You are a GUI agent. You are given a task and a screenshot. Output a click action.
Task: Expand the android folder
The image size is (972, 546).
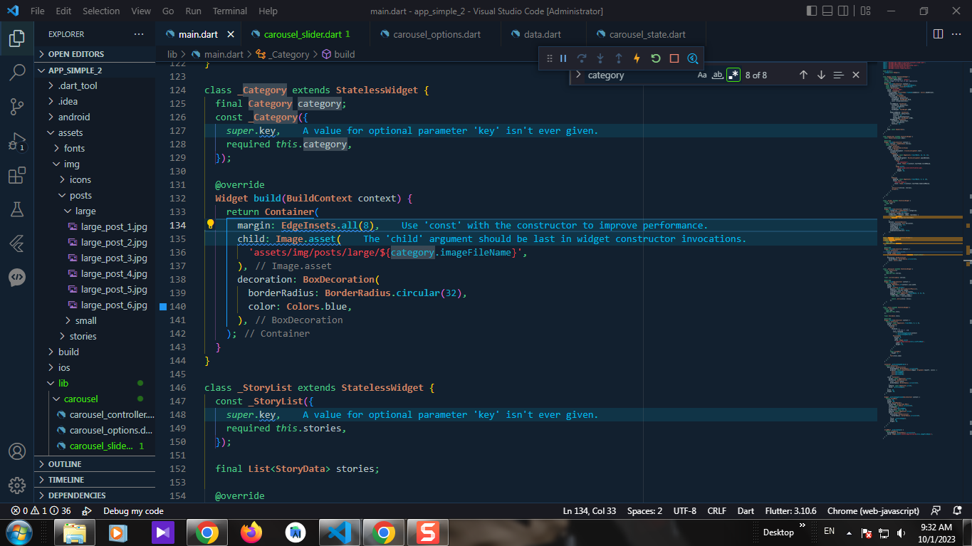click(95, 117)
